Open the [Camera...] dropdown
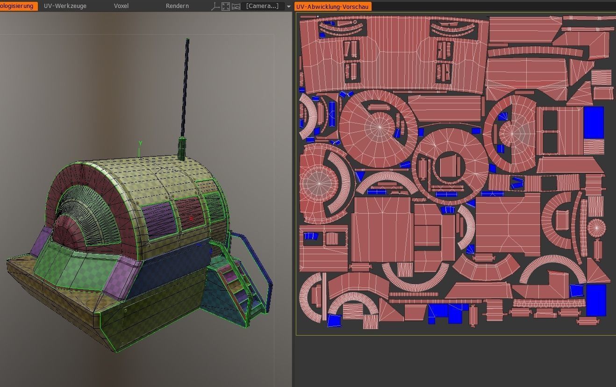Image resolution: width=616 pixels, height=387 pixels. [262, 6]
